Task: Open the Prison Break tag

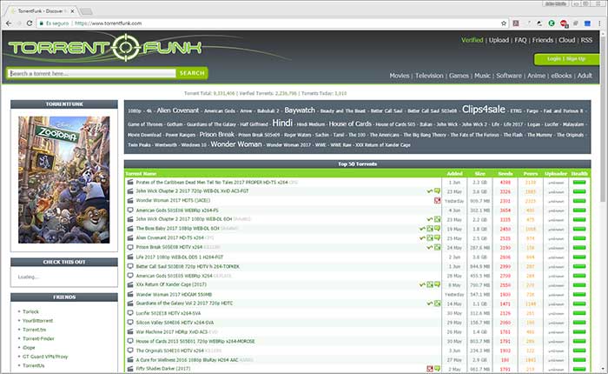Action: (x=217, y=134)
